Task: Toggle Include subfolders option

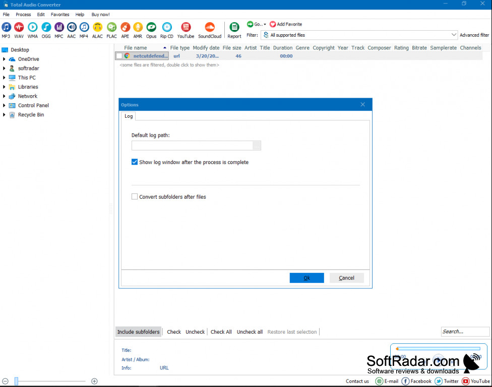Action: pos(138,332)
